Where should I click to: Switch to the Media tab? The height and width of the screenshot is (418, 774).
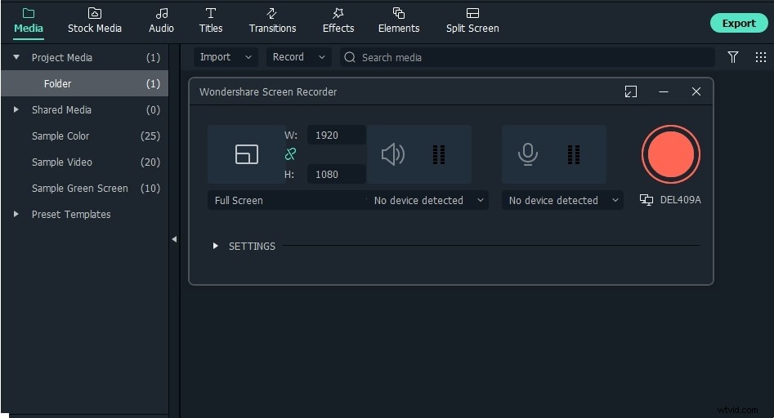tap(28, 20)
